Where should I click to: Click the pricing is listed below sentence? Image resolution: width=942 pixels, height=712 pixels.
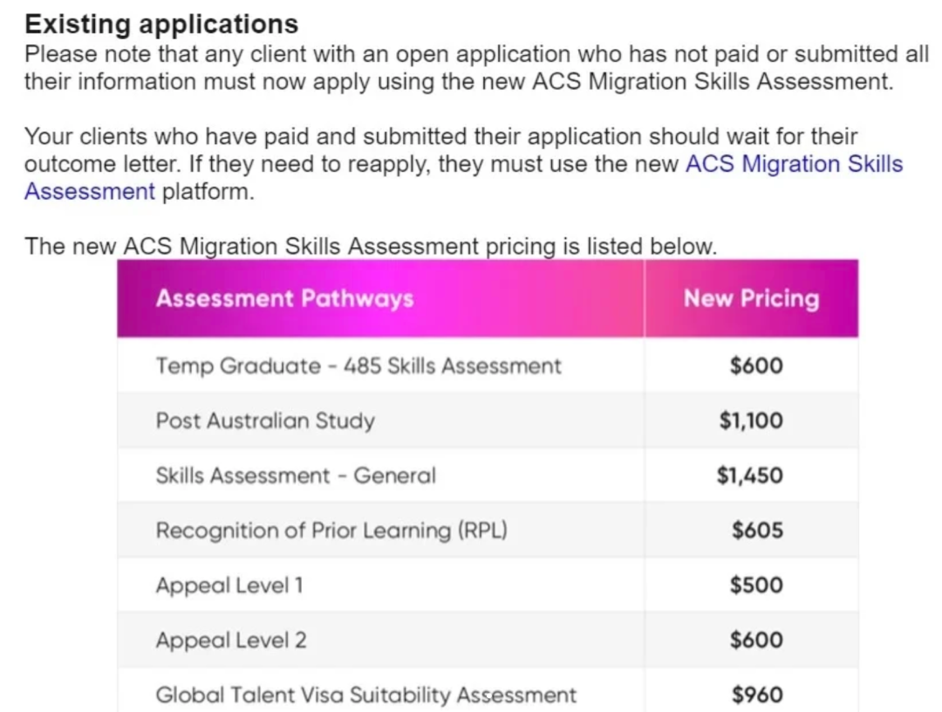point(371,246)
